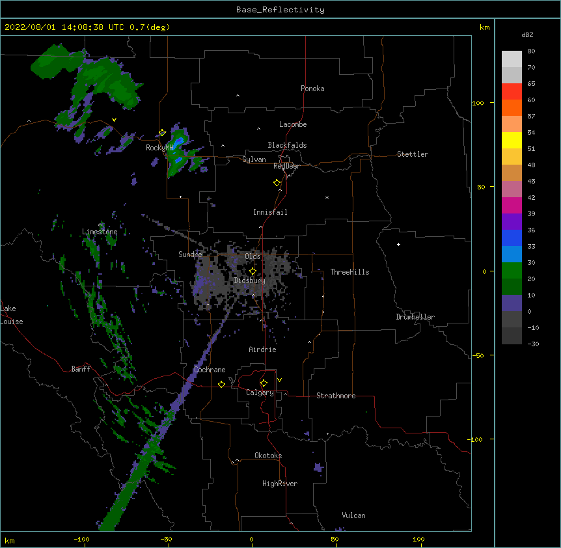Click the Banff label
The width and height of the screenshot is (561, 548).
click(x=81, y=369)
